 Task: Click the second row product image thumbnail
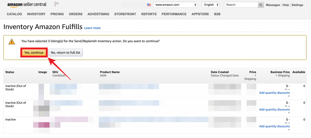click(41, 109)
